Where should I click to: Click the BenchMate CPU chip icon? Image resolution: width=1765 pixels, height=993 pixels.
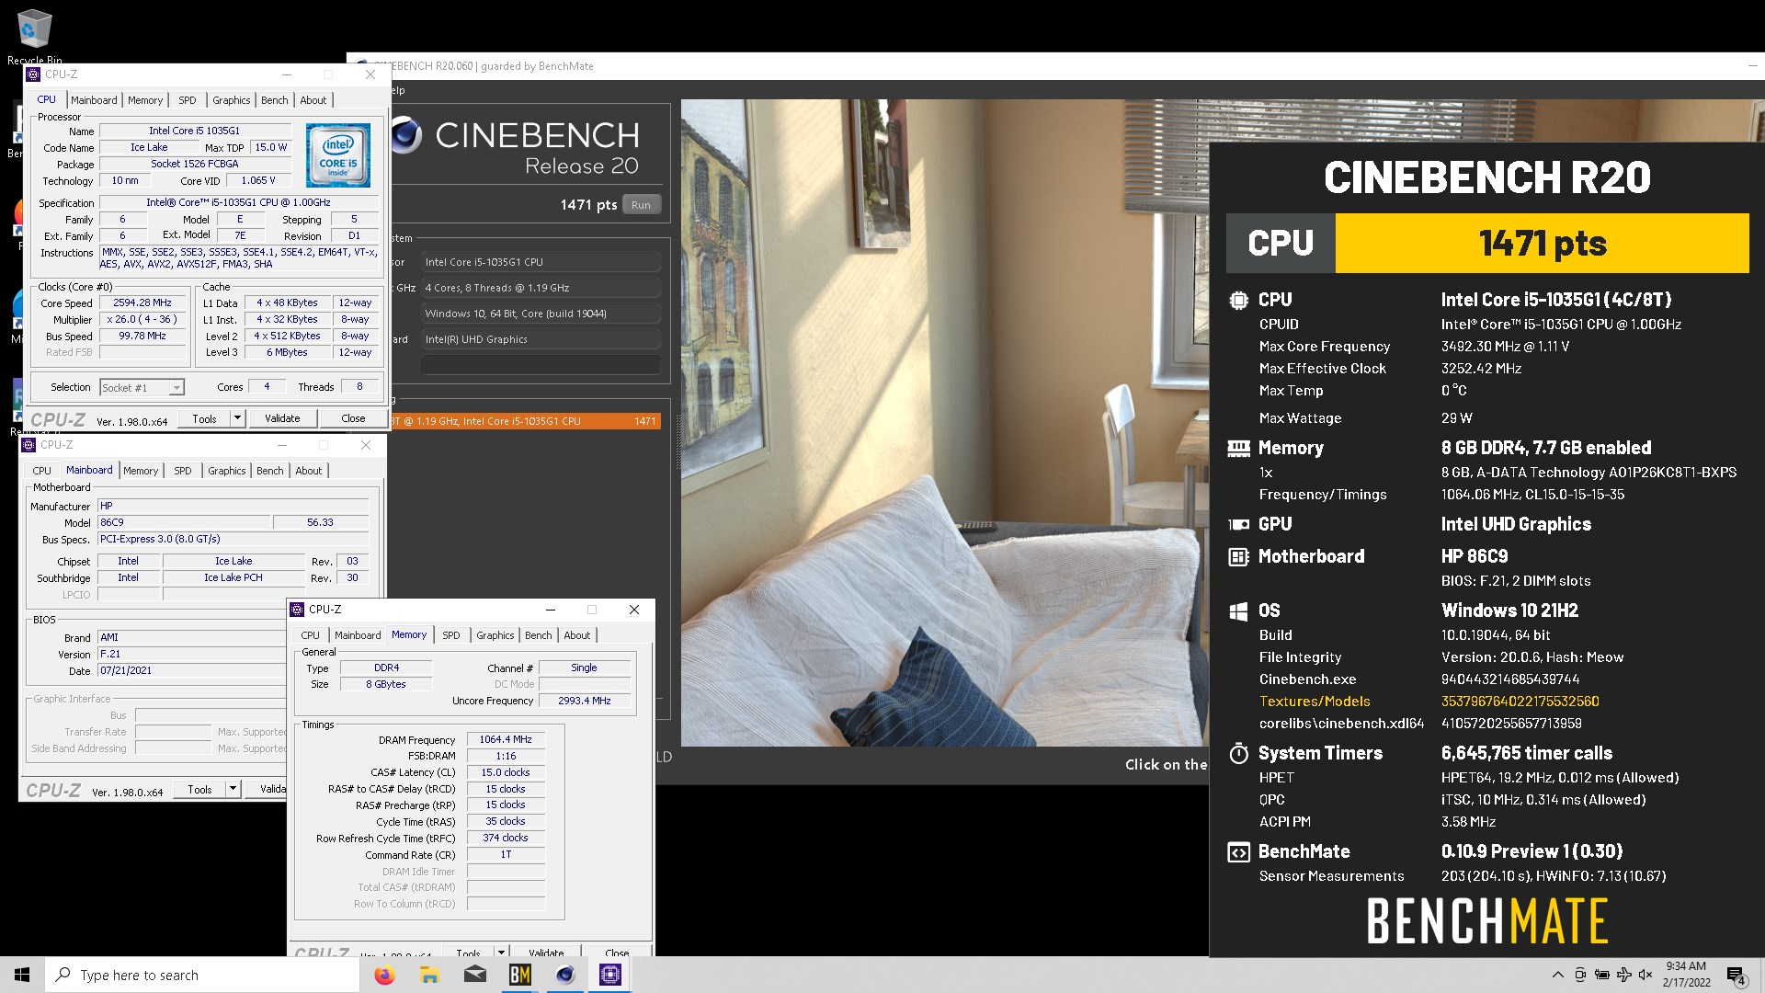click(1238, 300)
